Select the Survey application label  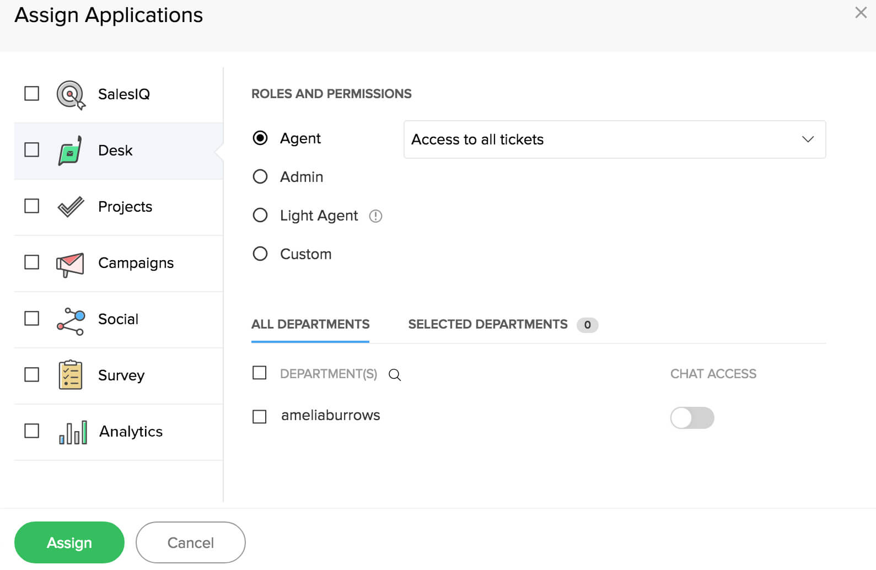click(121, 376)
